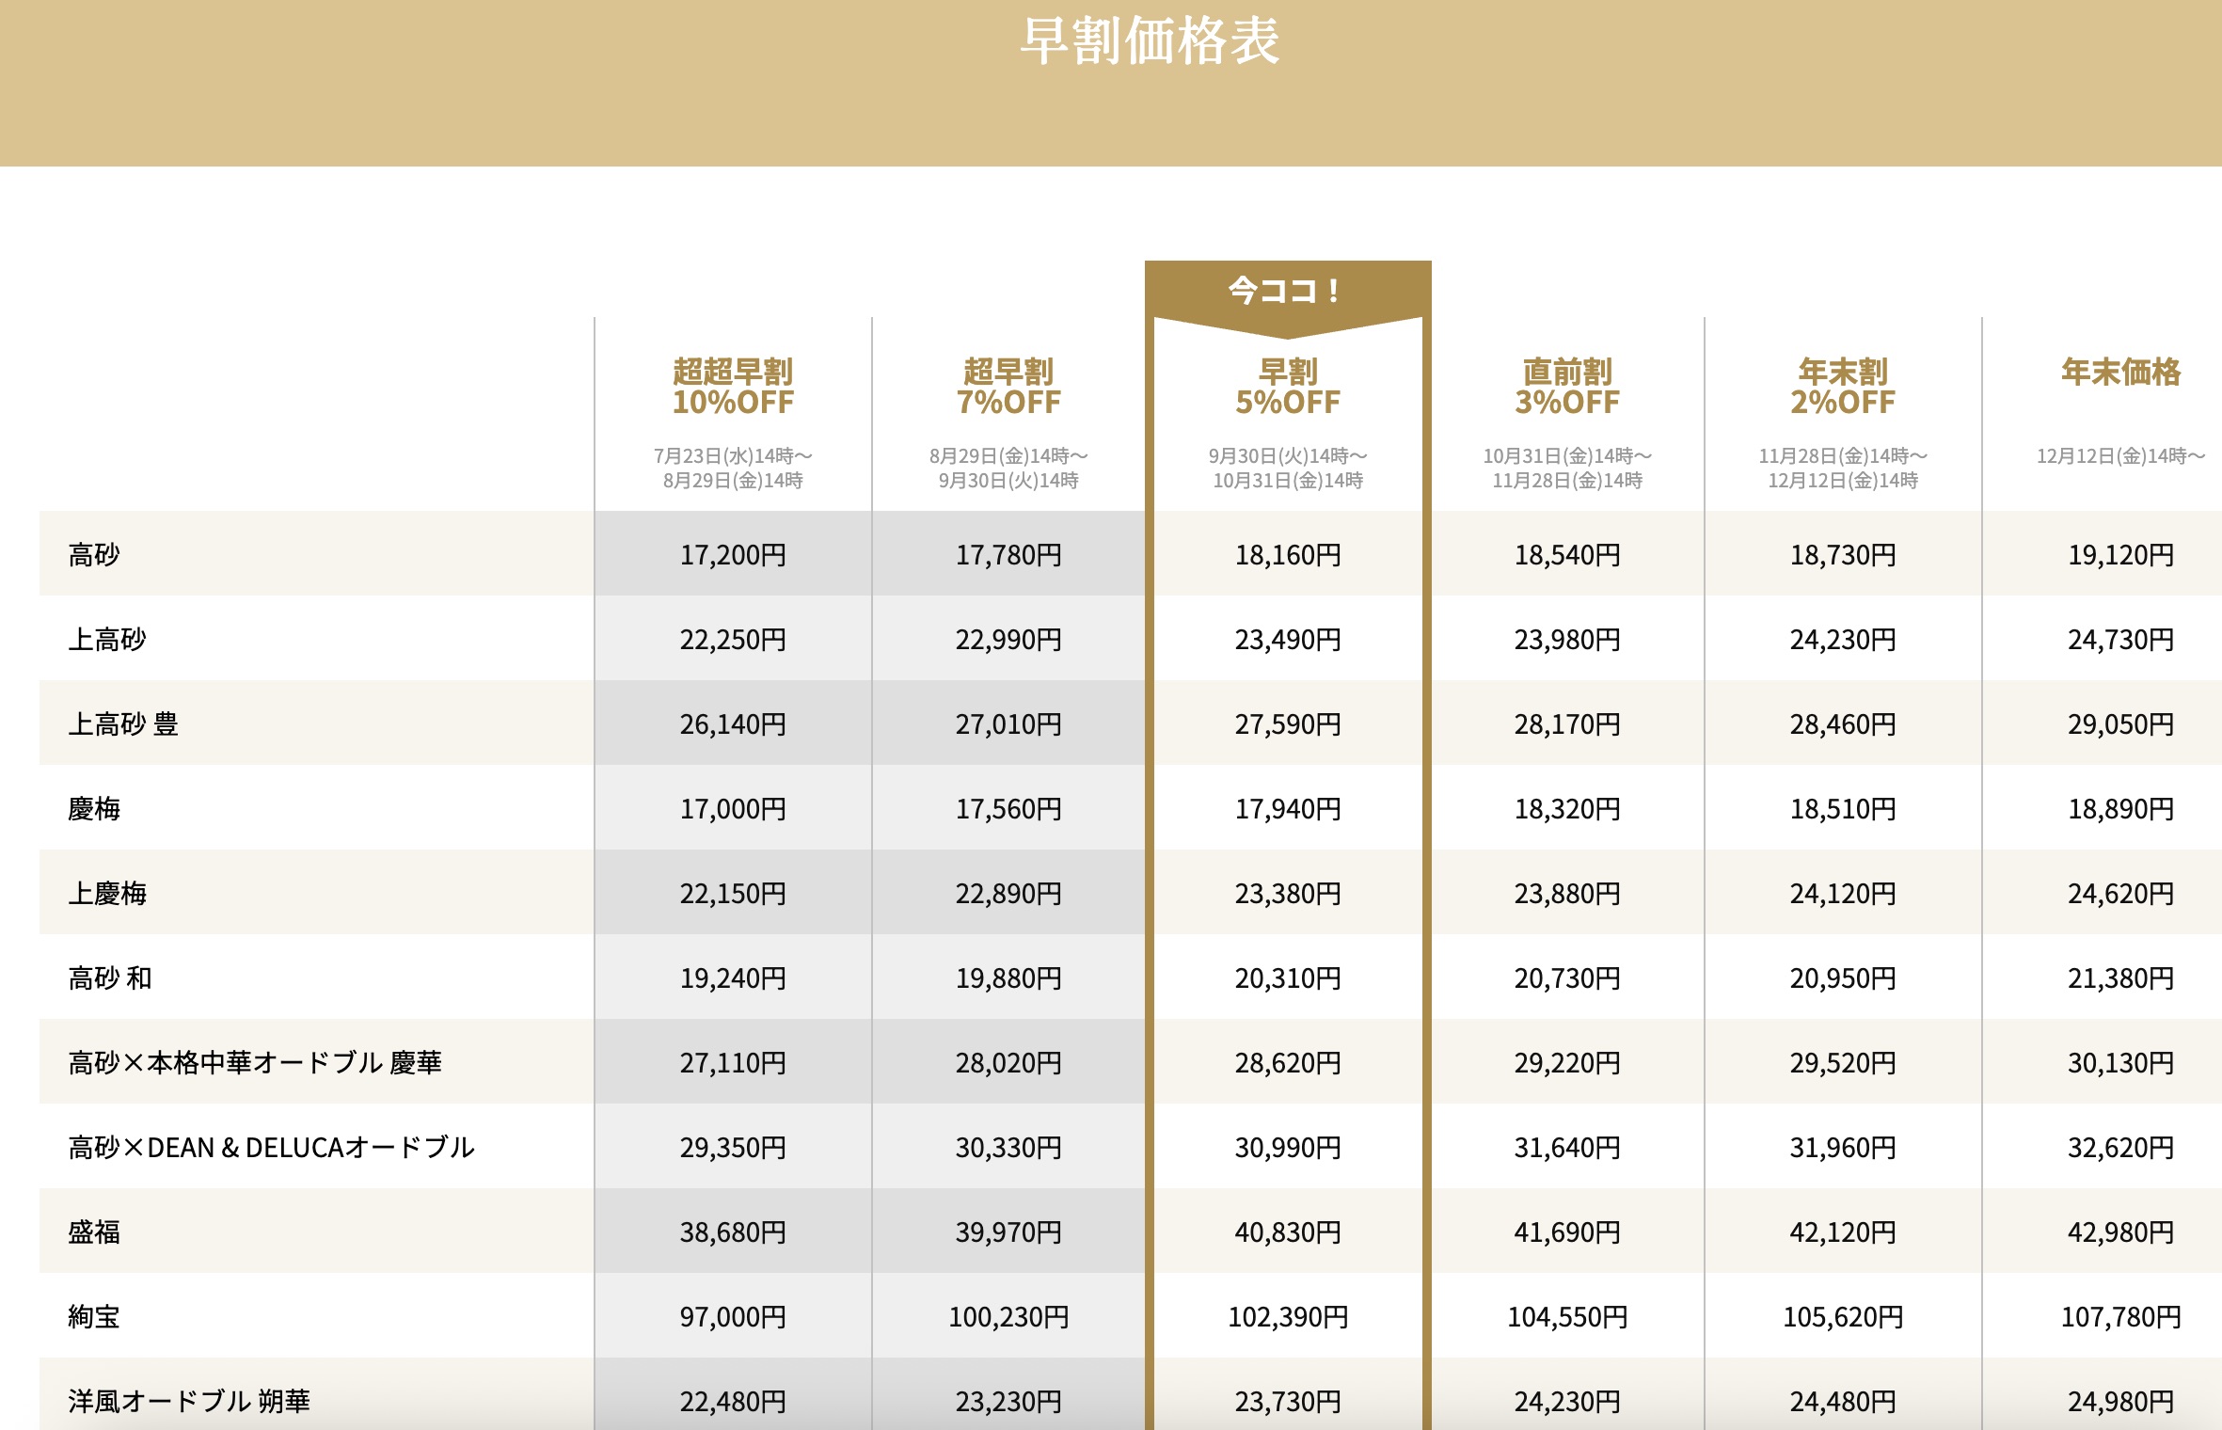Click the 9月30日(火)14時〜 date range text
2222x1430 pixels.
coord(1287,456)
